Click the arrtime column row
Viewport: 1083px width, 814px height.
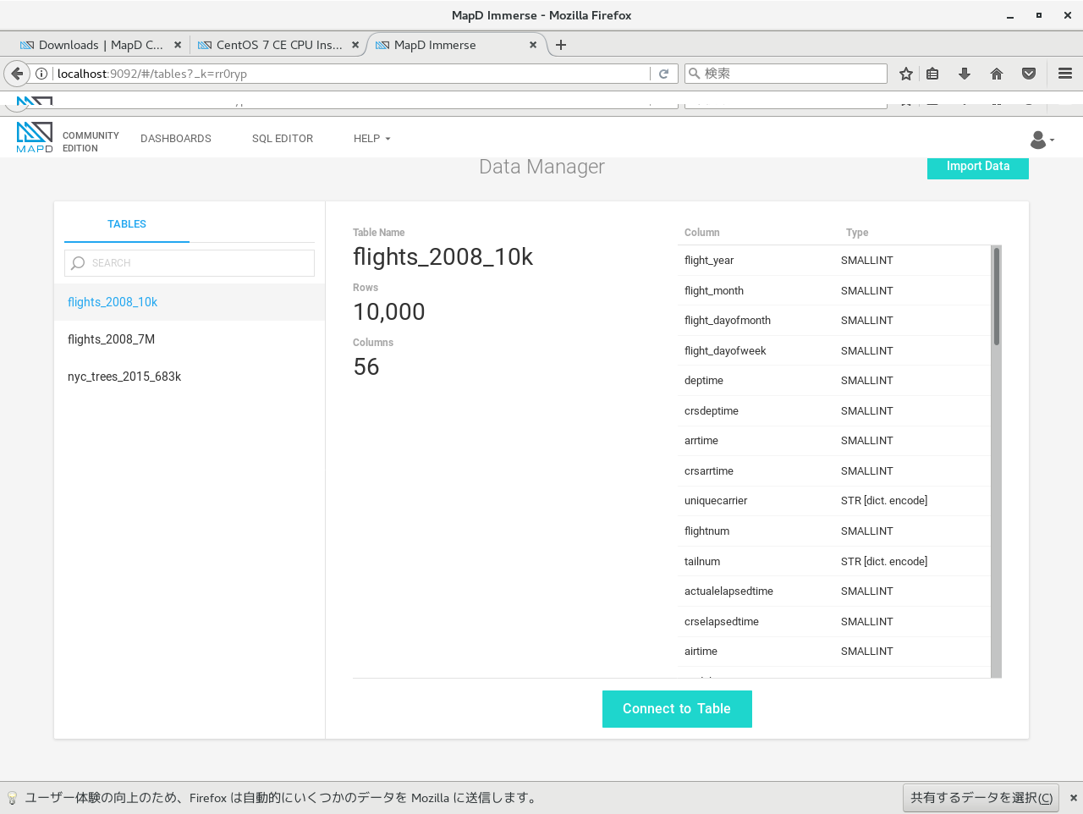click(x=834, y=441)
